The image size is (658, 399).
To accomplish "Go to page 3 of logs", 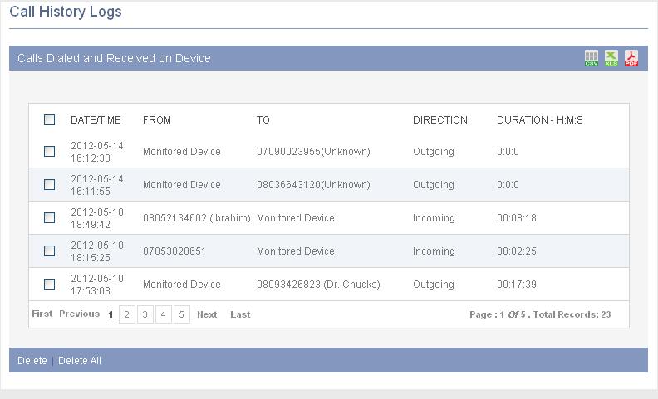I will coord(145,314).
